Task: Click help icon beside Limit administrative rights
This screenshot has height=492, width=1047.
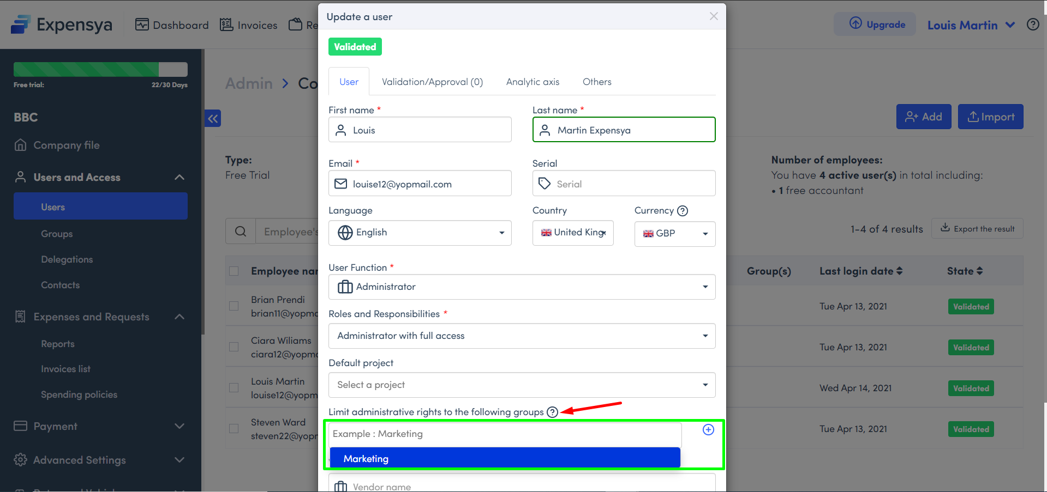Action: [x=552, y=412]
